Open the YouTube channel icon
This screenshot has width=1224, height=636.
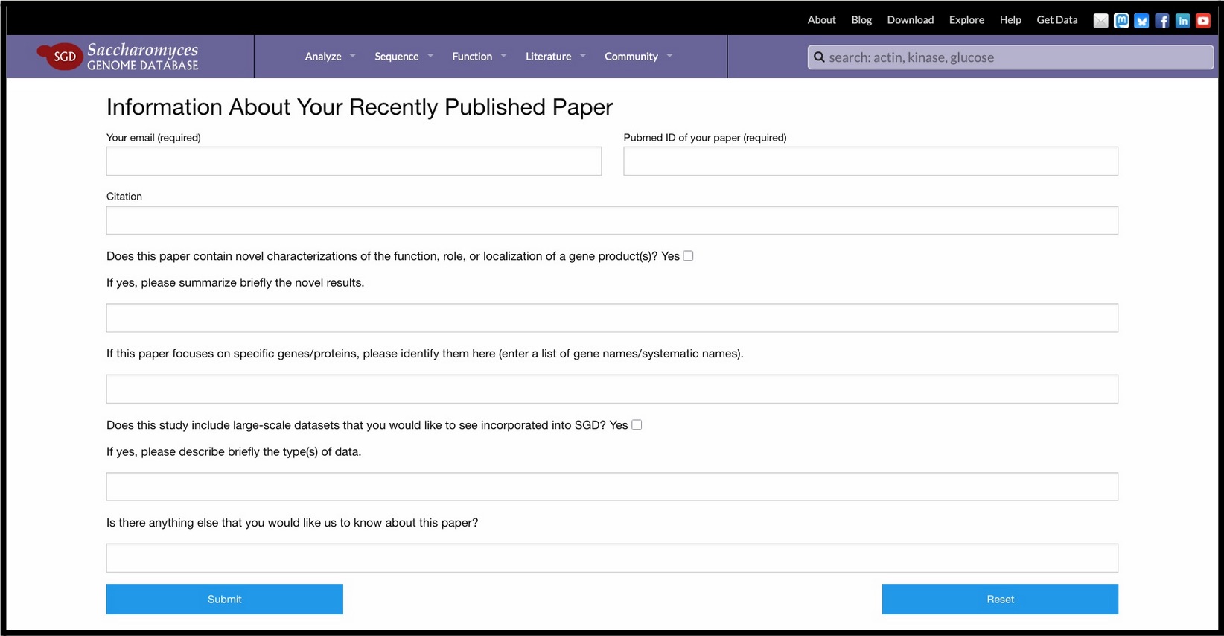[x=1203, y=21]
